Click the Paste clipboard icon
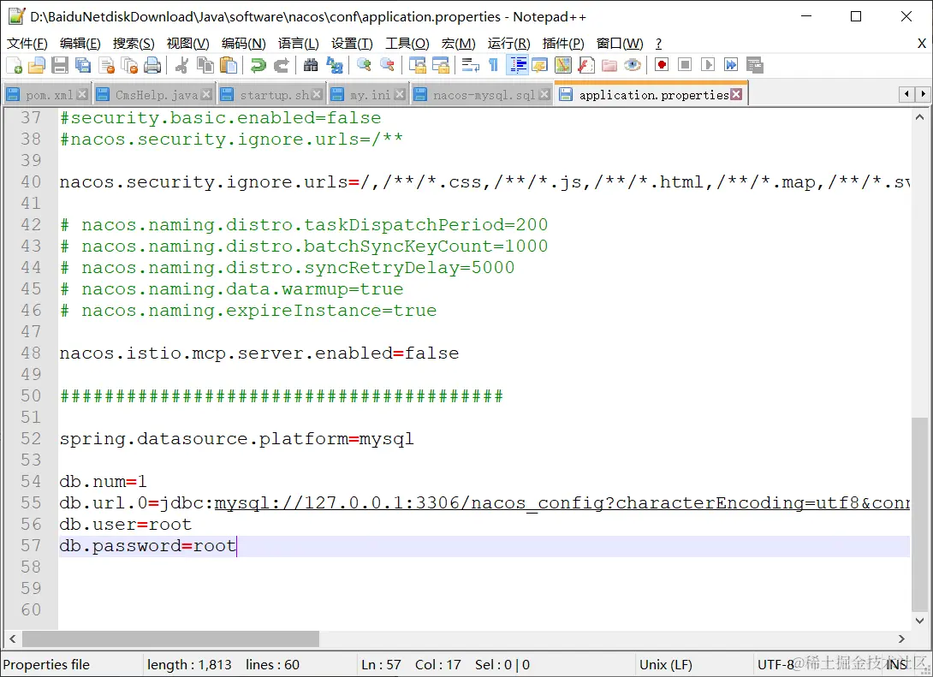 pos(229,65)
